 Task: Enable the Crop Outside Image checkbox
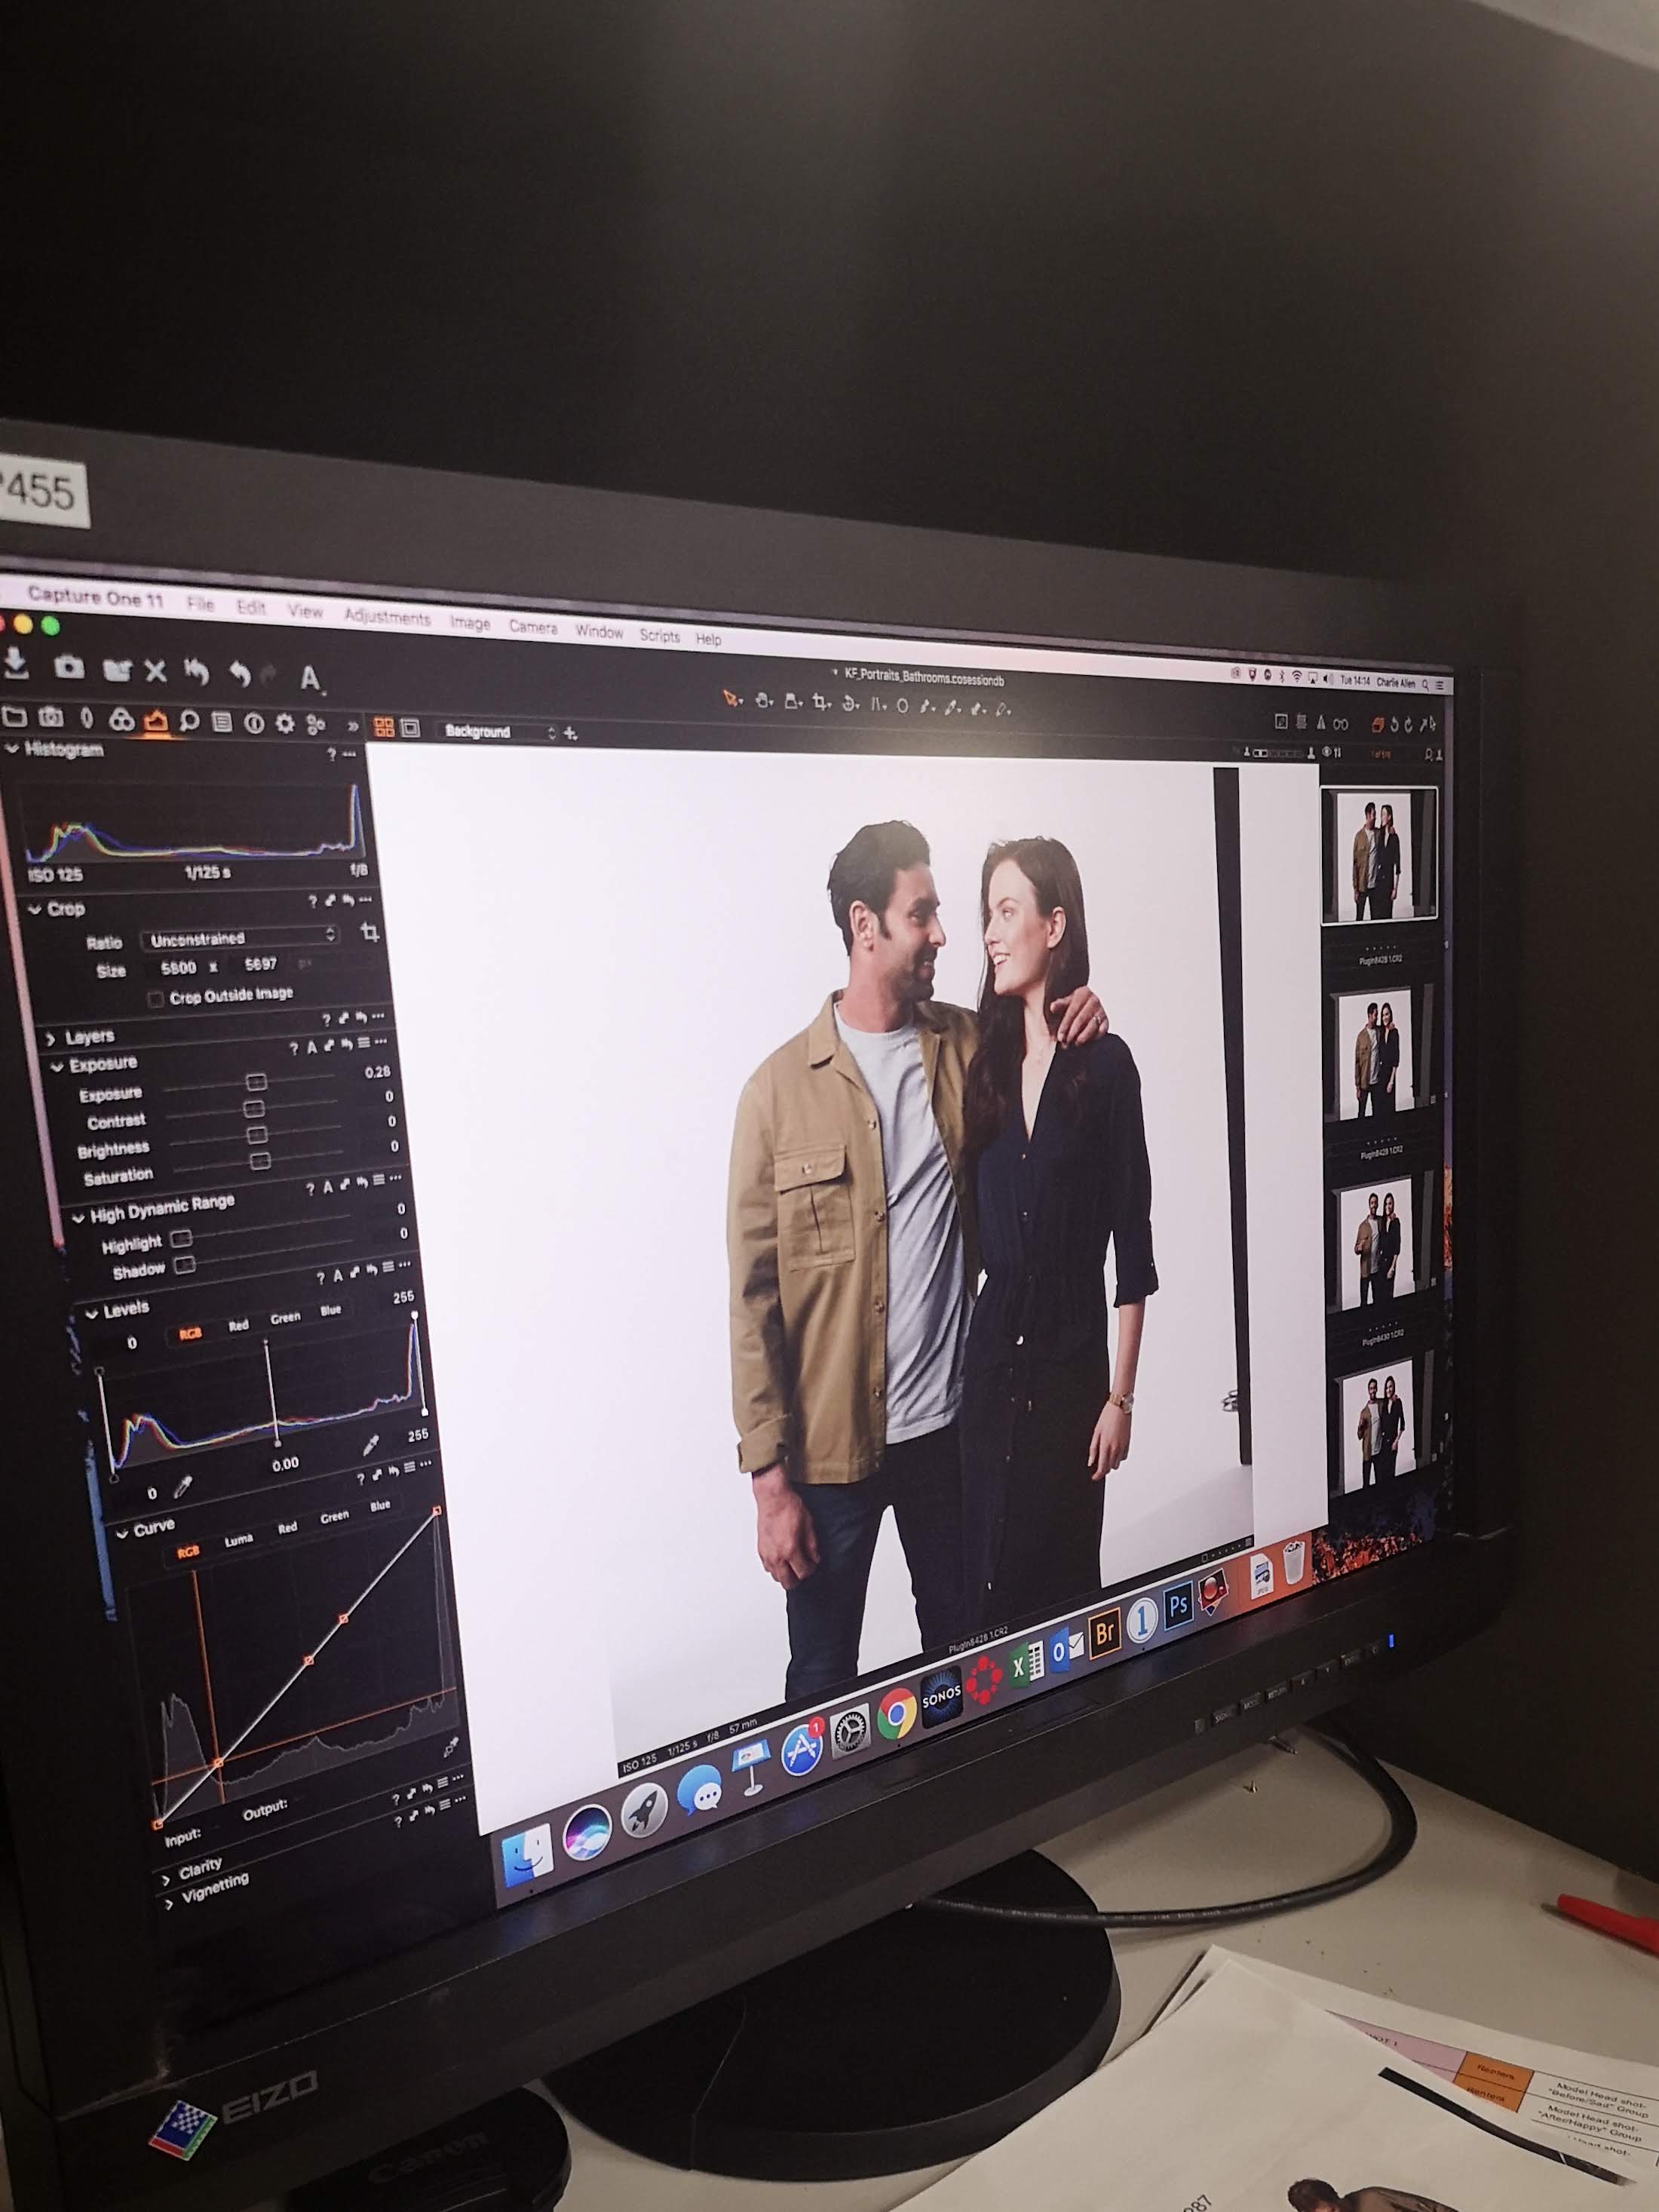pyautogui.click(x=155, y=999)
